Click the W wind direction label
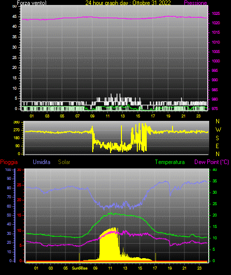The width and height of the screenshot is (231, 275). coord(218,130)
